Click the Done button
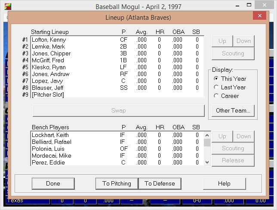 click(53, 183)
